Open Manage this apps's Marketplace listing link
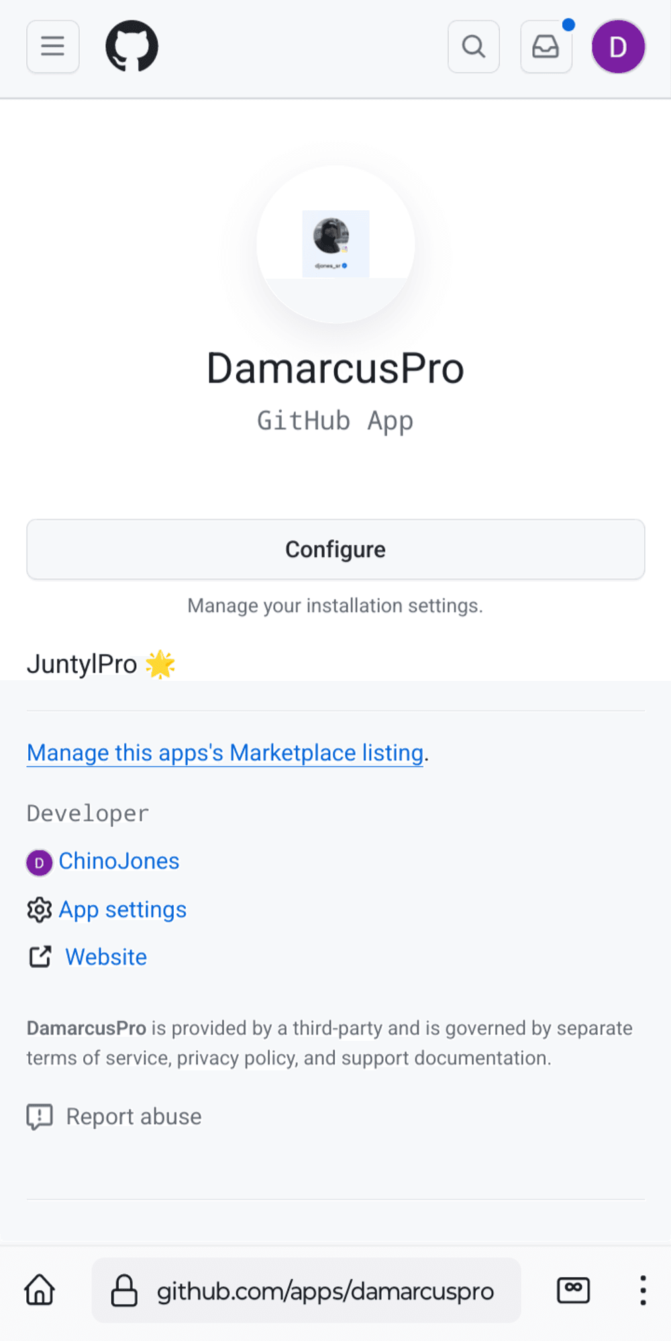This screenshot has height=1341, width=671. click(225, 753)
